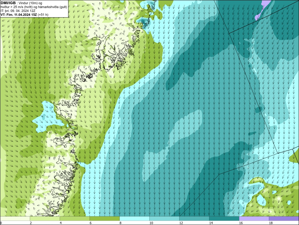Click the 0–2 m/s pale legend swatch

click(15, 218)
